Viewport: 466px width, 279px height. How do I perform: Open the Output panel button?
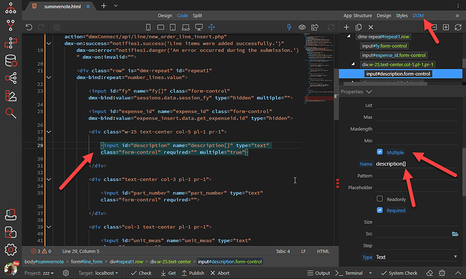319,273
